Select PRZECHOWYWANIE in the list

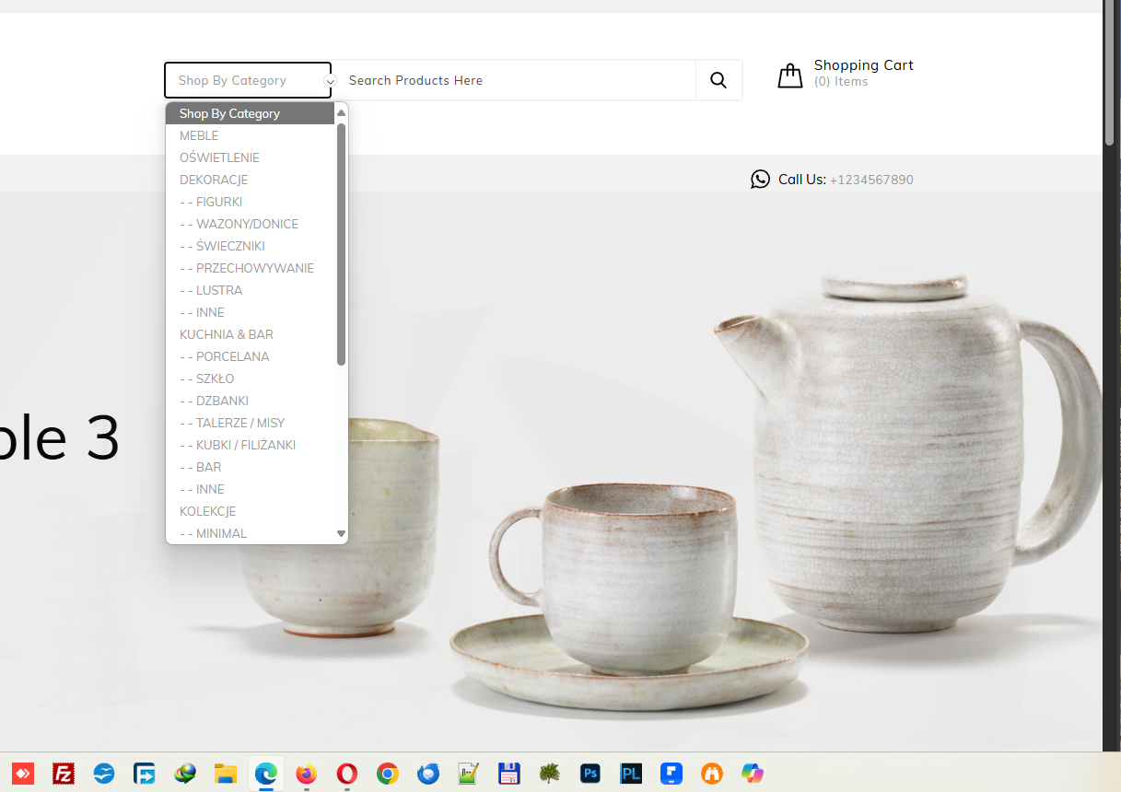coord(250,268)
